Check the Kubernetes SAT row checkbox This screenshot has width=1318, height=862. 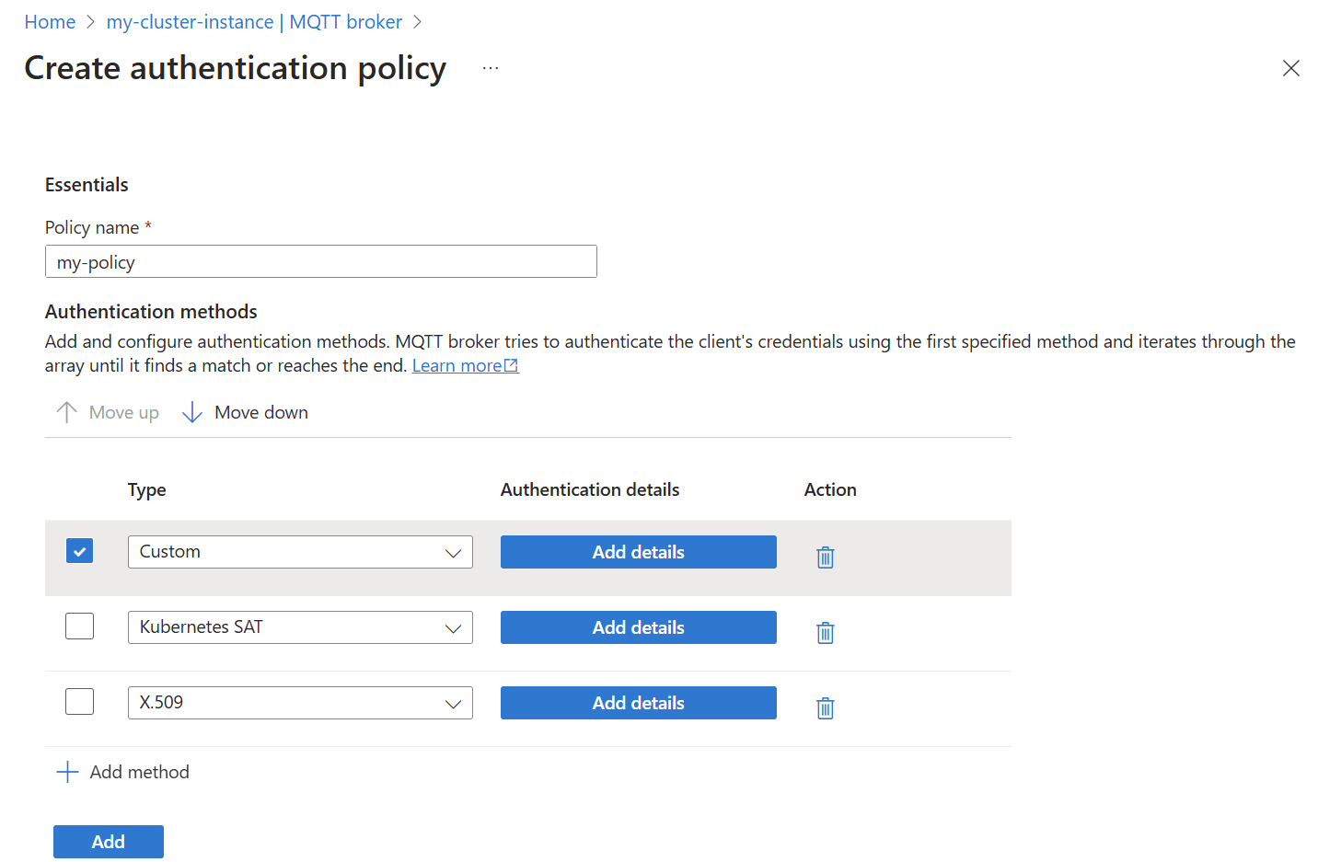(79, 626)
